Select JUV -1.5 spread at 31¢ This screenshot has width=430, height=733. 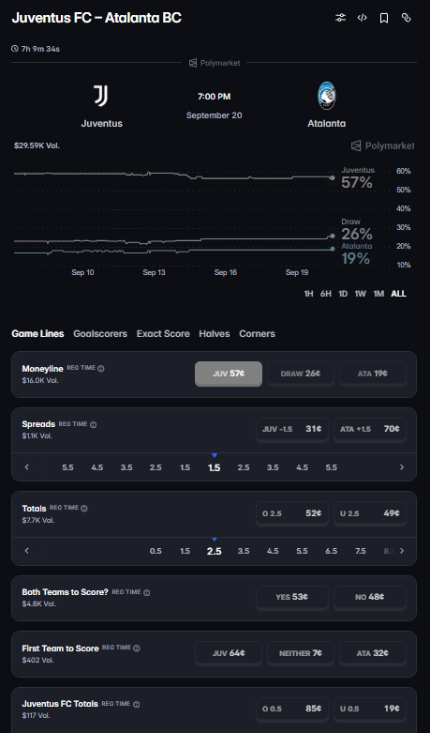click(292, 429)
